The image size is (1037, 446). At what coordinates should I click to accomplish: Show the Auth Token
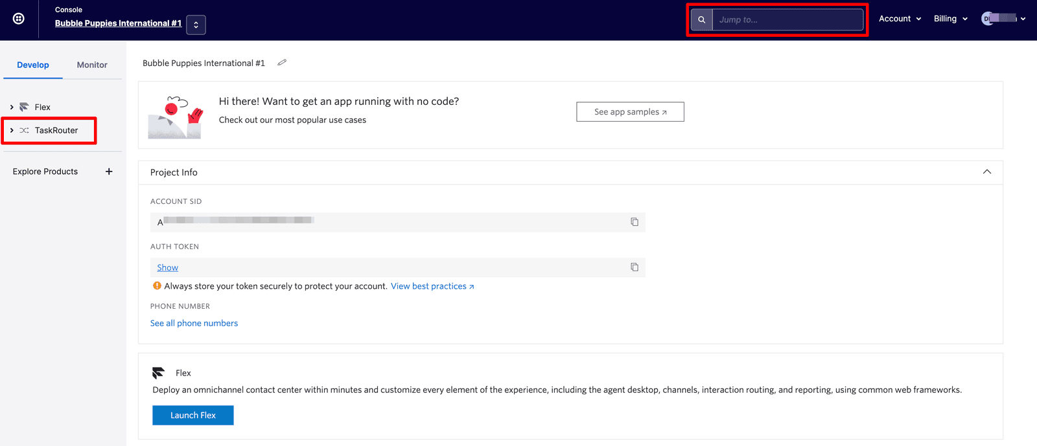click(167, 267)
